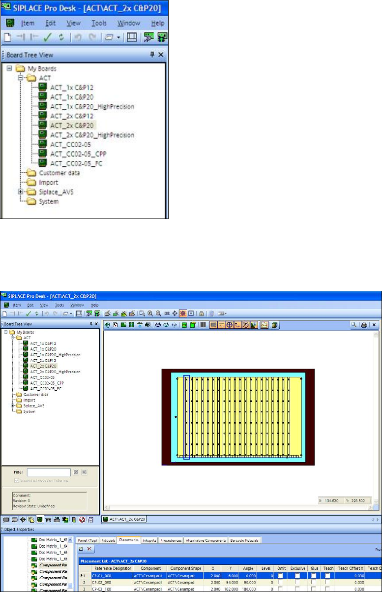Select the Import folder in upper tree
This screenshot has height=592, width=382.
pos(48,182)
